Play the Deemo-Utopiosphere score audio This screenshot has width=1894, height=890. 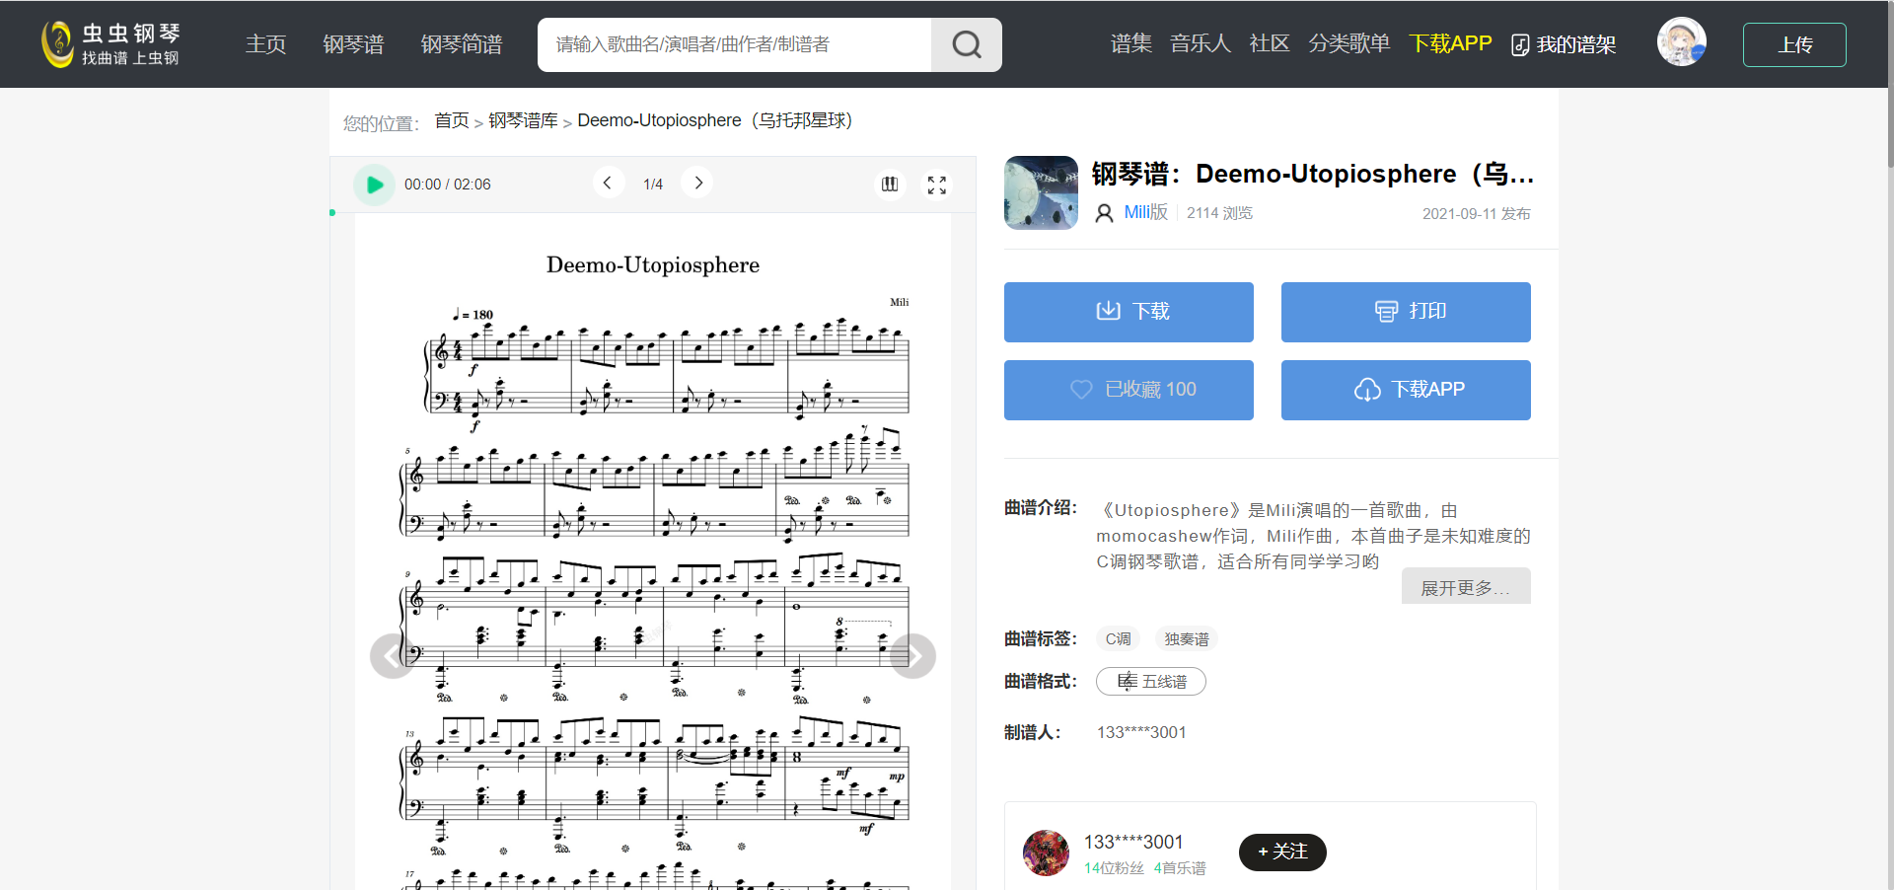(374, 185)
